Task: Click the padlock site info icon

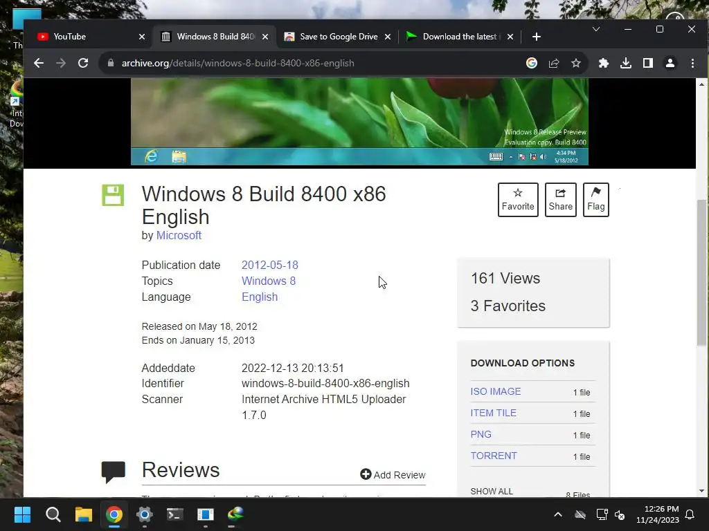Action: coord(111,63)
